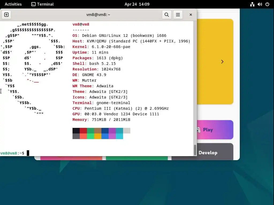Viewport: 274px width, 205px height.
Task: Click the volume speaker icon
Action: [260, 4]
